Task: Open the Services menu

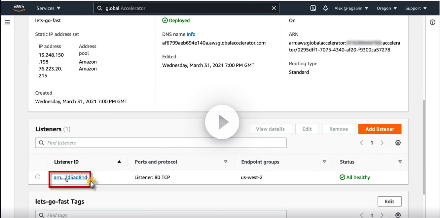Action: 49,8
